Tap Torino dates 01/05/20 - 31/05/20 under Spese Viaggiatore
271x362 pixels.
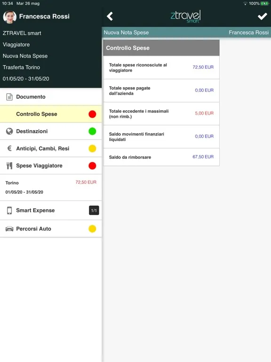pos(24,192)
